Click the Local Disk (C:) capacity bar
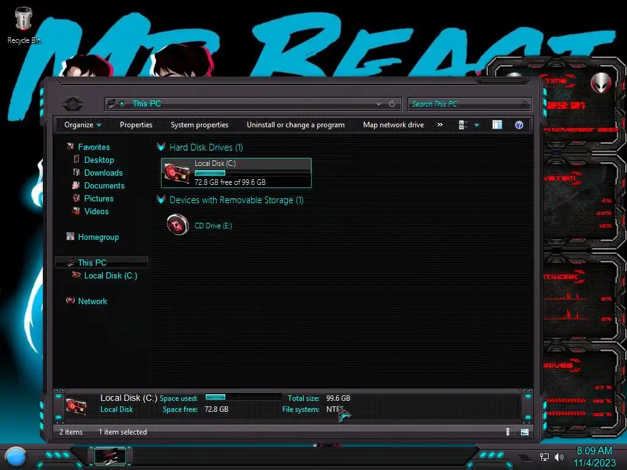The height and width of the screenshot is (470, 627). tap(252, 173)
